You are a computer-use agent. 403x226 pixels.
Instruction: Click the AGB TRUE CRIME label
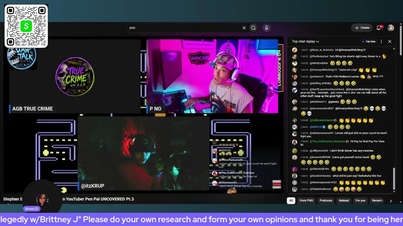(x=32, y=109)
